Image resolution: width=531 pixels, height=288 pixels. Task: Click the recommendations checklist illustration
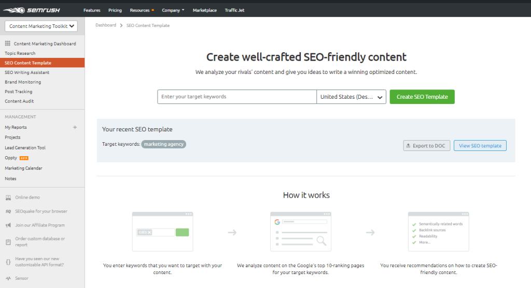click(439, 232)
